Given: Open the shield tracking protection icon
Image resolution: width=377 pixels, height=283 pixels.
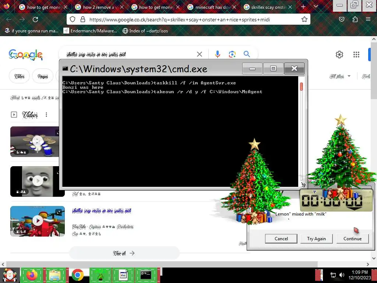Looking at the screenshot, I should point(73,20).
